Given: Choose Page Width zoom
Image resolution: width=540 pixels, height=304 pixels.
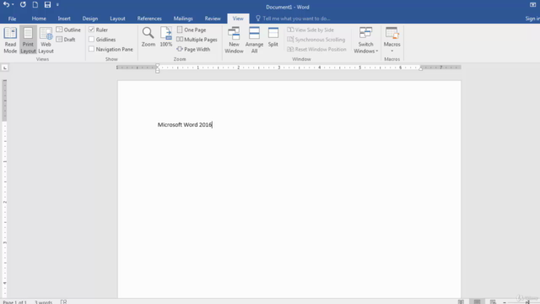Looking at the screenshot, I should pos(193,49).
